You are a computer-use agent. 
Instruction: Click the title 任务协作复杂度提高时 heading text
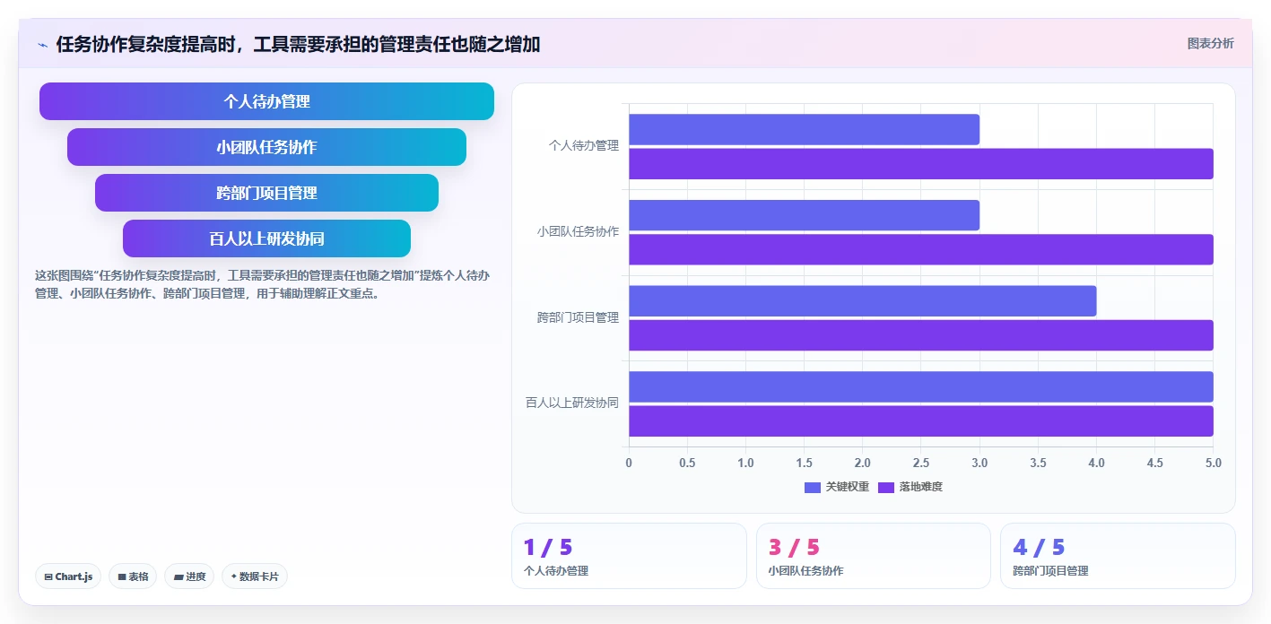pyautogui.click(x=298, y=44)
